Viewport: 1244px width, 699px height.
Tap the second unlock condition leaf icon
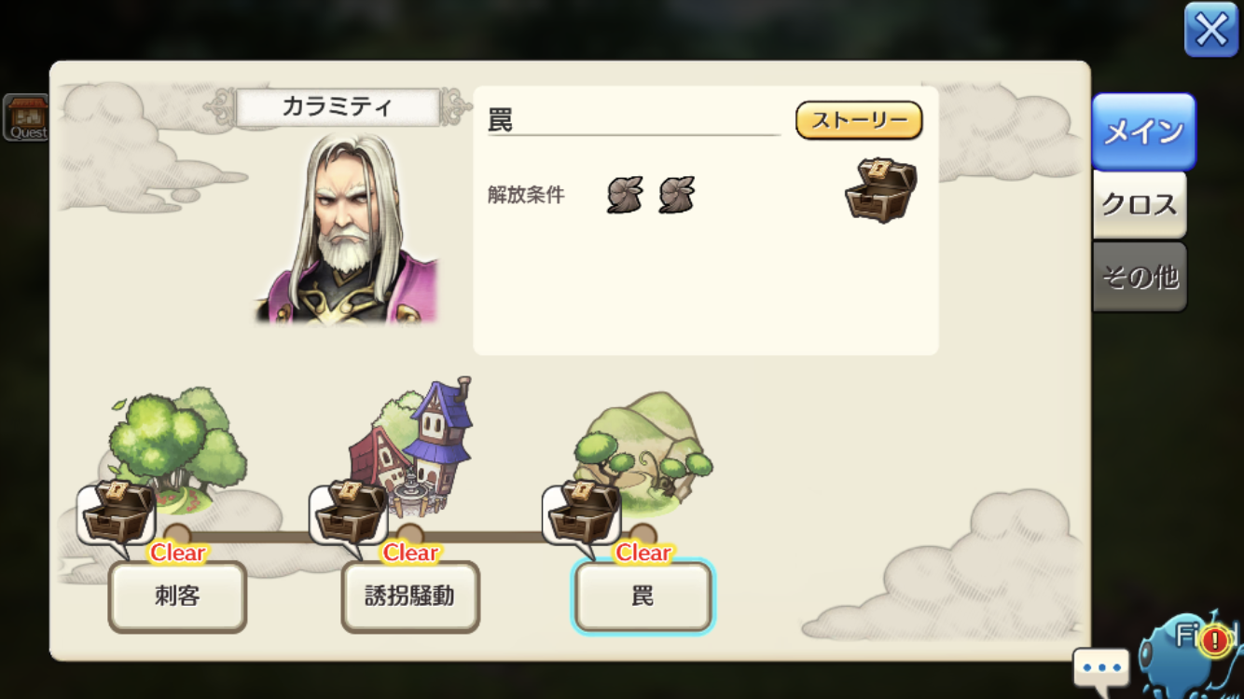coord(676,195)
